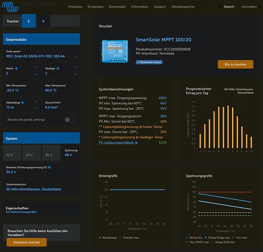Click SmartSolar MPPT 100/20 title
The height and width of the screenshot is (252, 263).
click(164, 40)
